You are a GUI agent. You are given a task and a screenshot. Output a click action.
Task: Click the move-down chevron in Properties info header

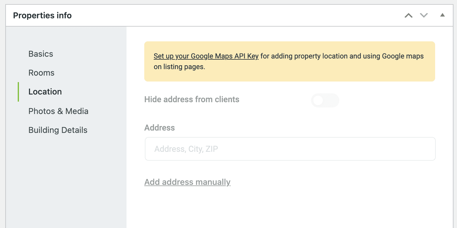423,15
